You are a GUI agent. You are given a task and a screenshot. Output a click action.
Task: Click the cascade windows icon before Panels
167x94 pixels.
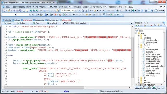tap(152, 11)
